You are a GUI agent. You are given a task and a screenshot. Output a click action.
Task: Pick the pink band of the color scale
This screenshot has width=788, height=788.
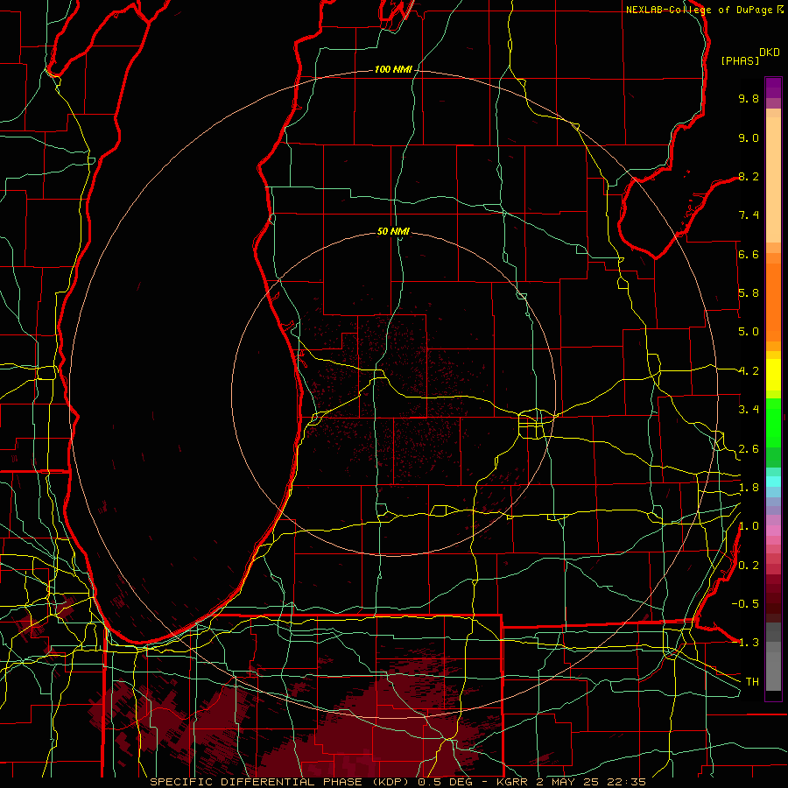(x=773, y=531)
